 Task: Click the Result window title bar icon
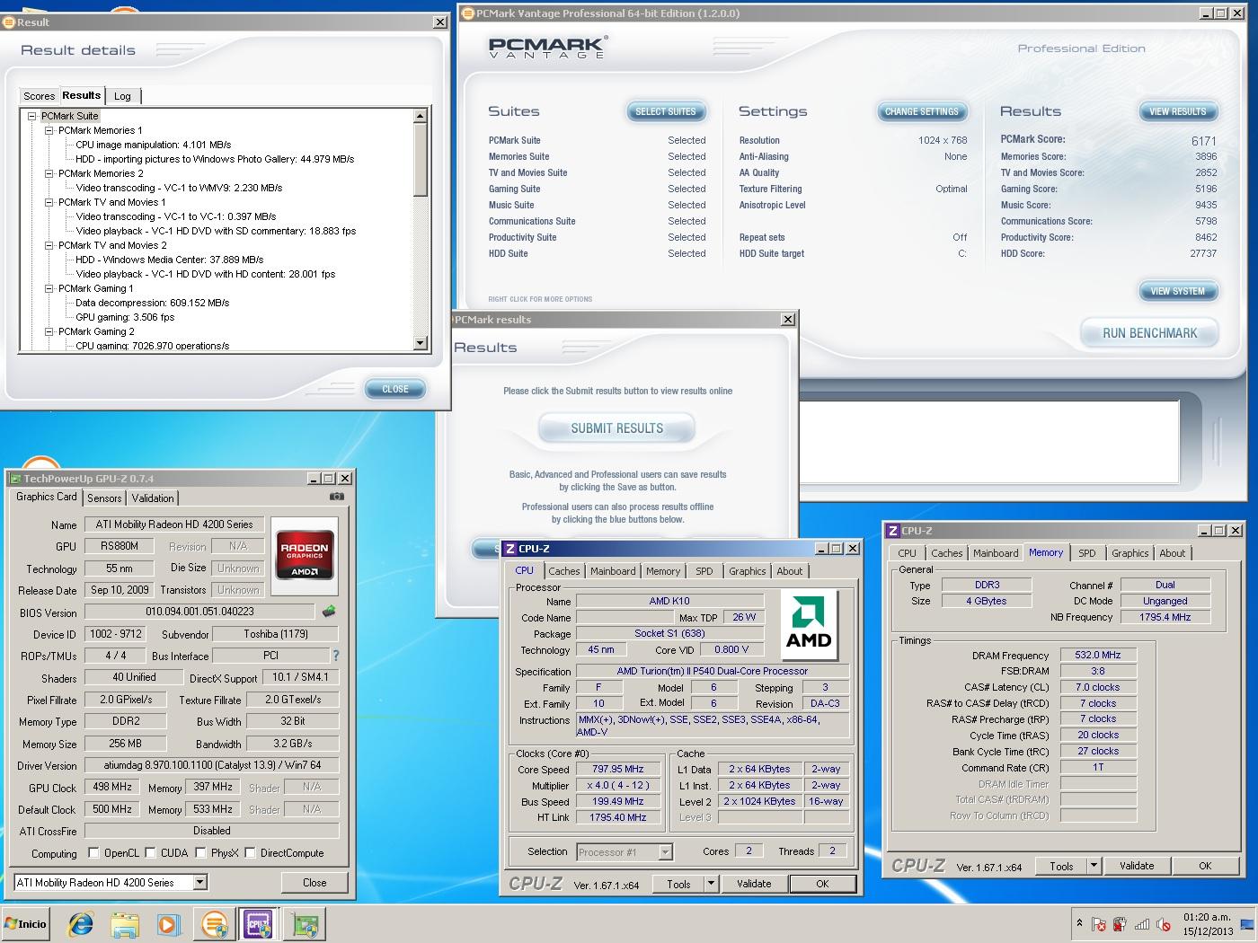click(x=10, y=22)
